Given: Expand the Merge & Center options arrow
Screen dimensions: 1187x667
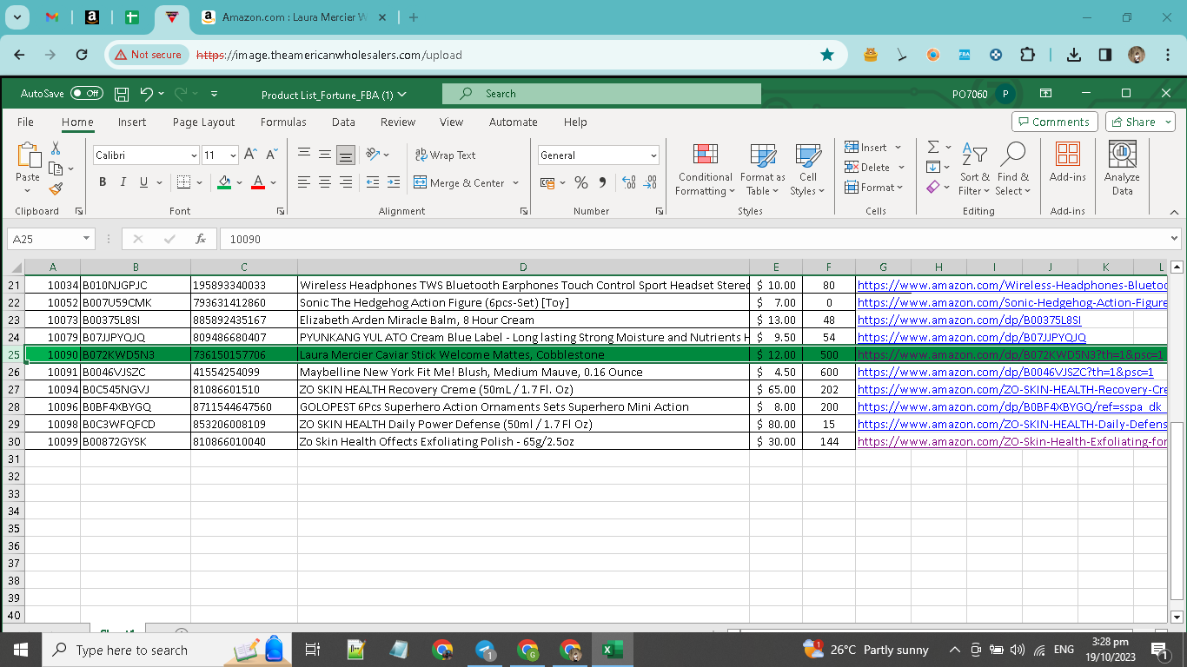Looking at the screenshot, I should coord(515,183).
